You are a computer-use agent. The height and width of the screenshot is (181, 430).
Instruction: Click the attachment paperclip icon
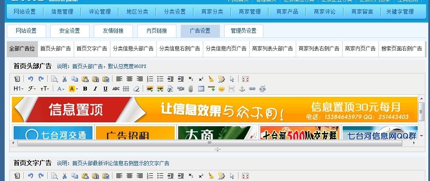point(190,89)
